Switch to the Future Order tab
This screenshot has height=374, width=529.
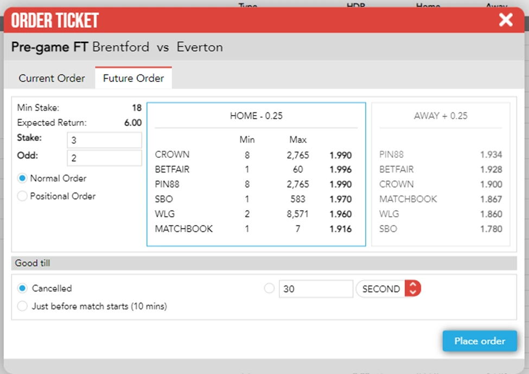[x=133, y=78]
